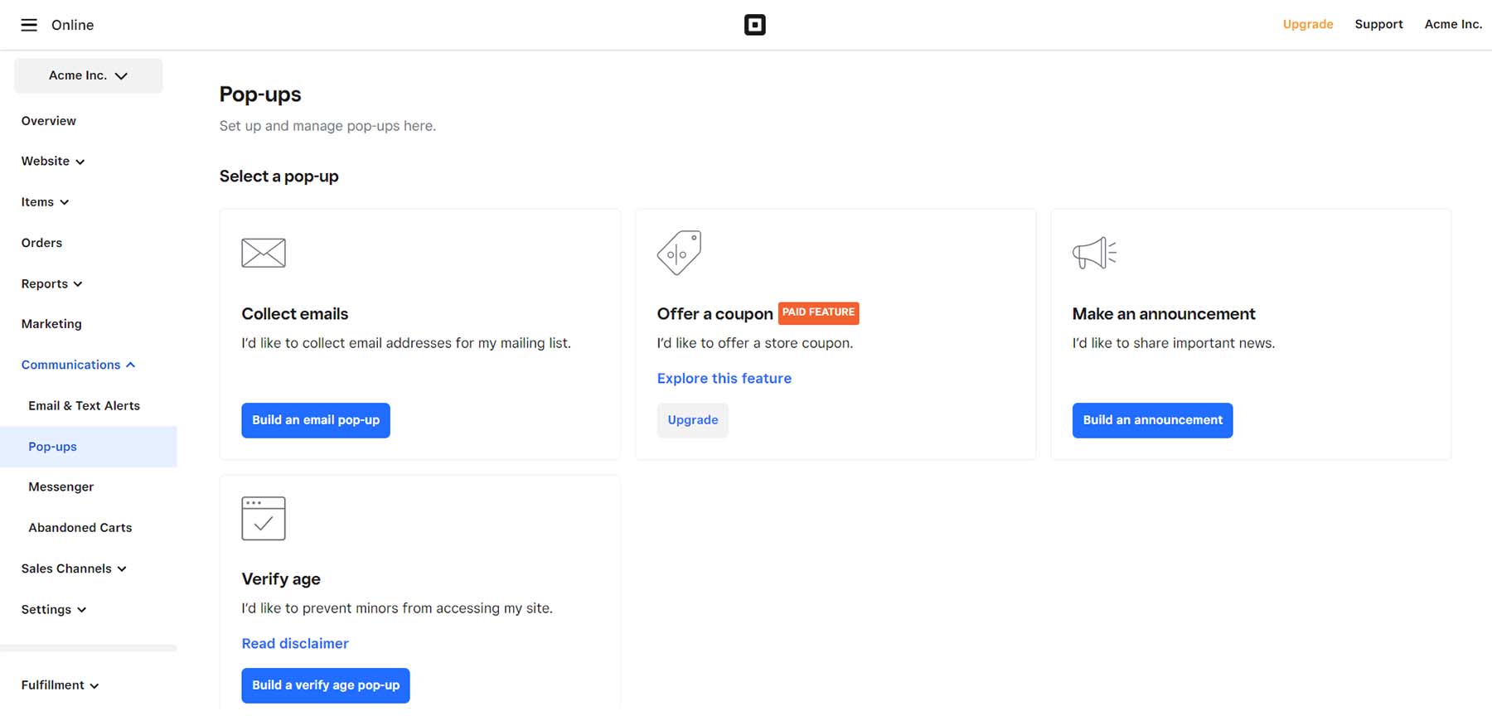Screen dimensions: 1492x716
Task: Click Build an announcement button
Action: [1152, 420]
